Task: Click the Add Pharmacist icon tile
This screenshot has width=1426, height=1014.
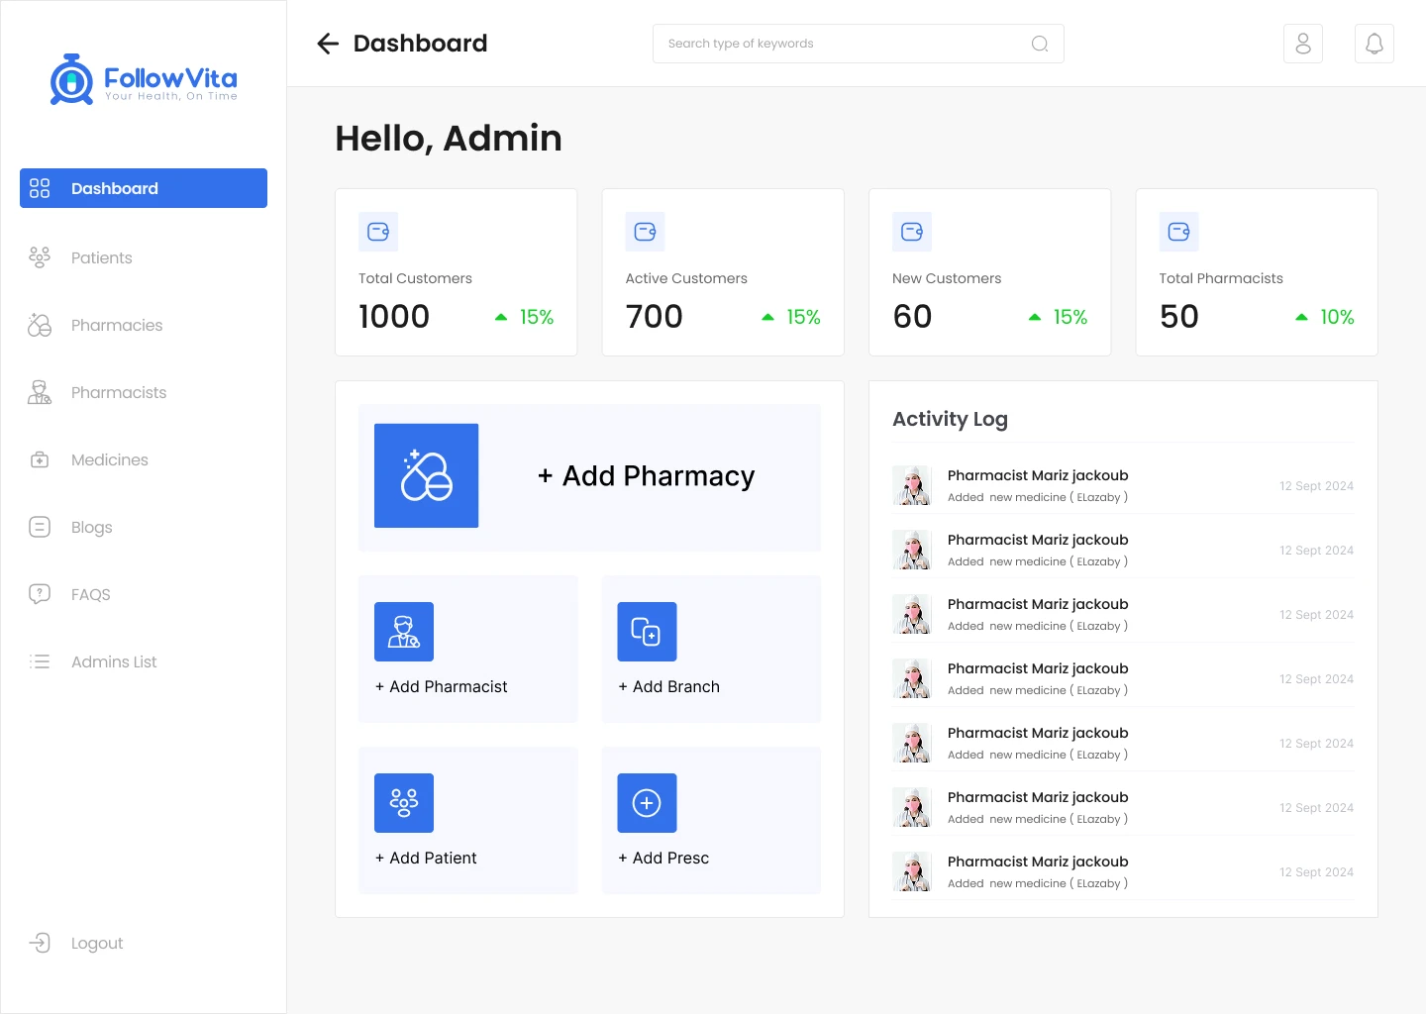Action: [404, 632]
